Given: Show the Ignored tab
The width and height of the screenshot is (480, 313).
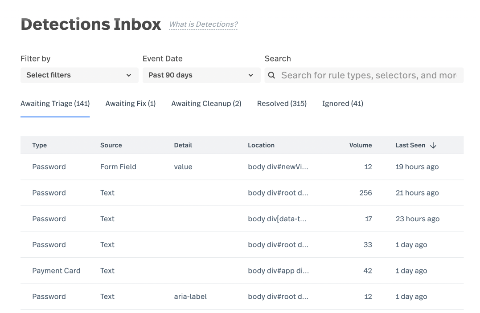Looking at the screenshot, I should coord(343,104).
